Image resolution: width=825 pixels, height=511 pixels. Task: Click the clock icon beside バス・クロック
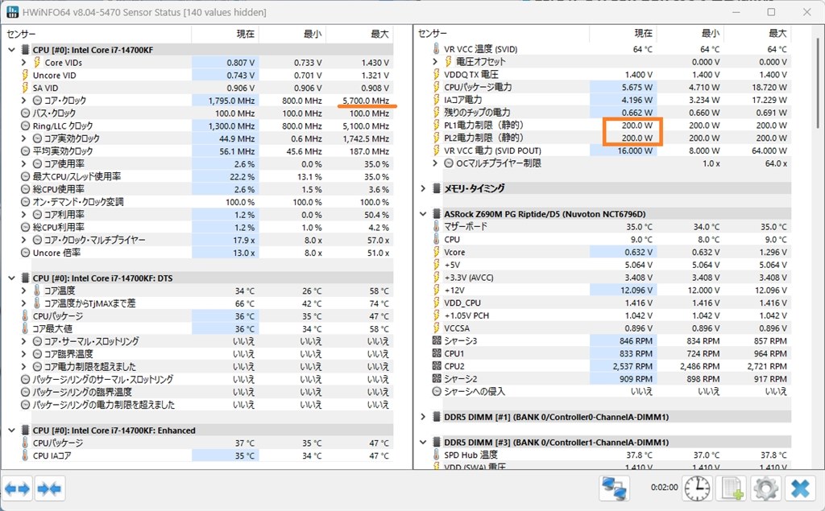point(25,113)
